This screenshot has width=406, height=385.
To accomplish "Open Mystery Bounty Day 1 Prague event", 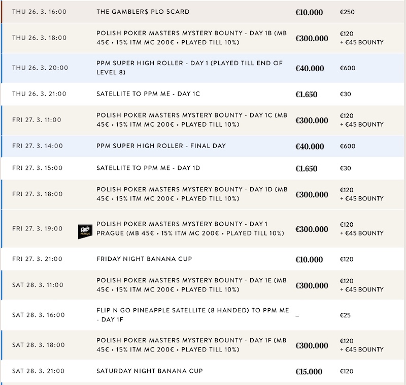I will coord(189,228).
